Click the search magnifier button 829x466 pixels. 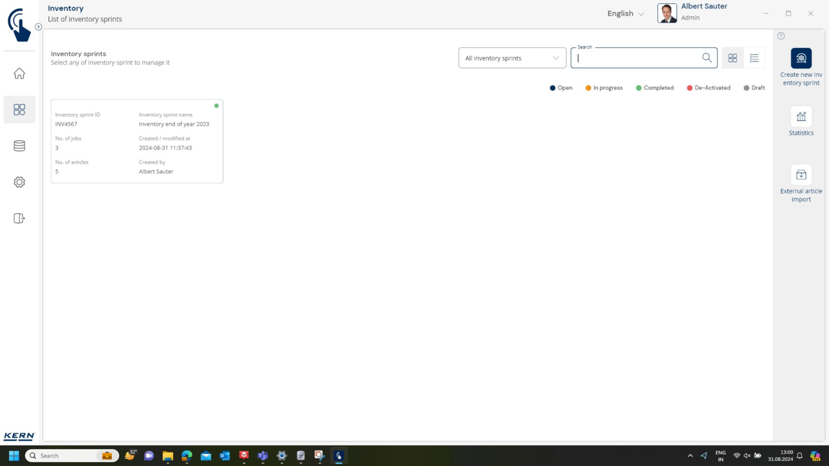[x=707, y=58]
